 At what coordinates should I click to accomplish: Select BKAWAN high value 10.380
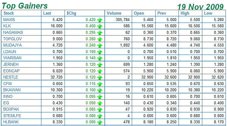tap(194, 90)
